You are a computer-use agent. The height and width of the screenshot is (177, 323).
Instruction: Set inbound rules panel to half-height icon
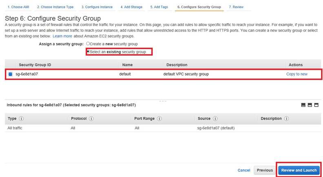310,105
